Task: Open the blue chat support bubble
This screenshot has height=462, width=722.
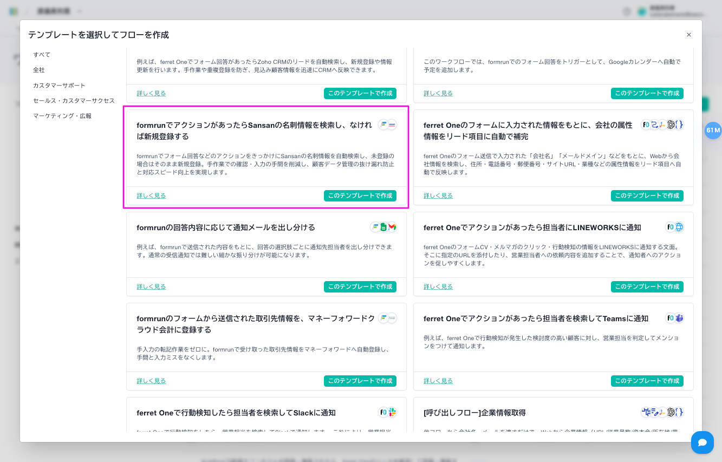Action: click(702, 443)
